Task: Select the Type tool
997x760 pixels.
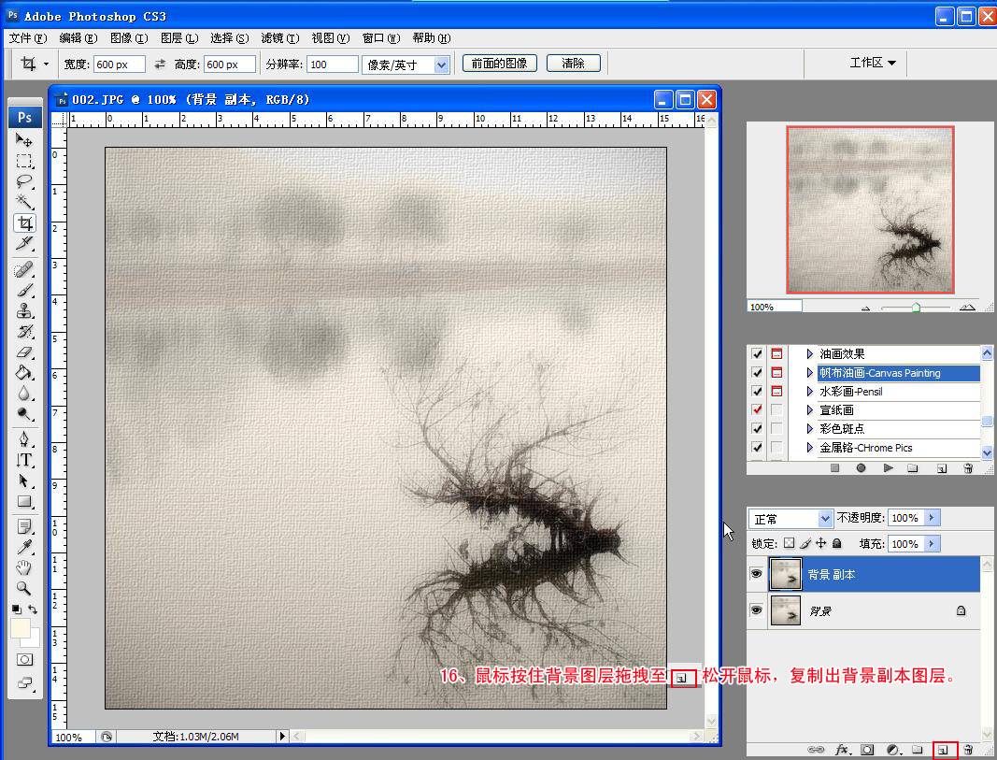Action: (24, 460)
